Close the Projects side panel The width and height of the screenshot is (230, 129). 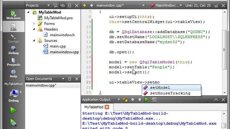77,6
